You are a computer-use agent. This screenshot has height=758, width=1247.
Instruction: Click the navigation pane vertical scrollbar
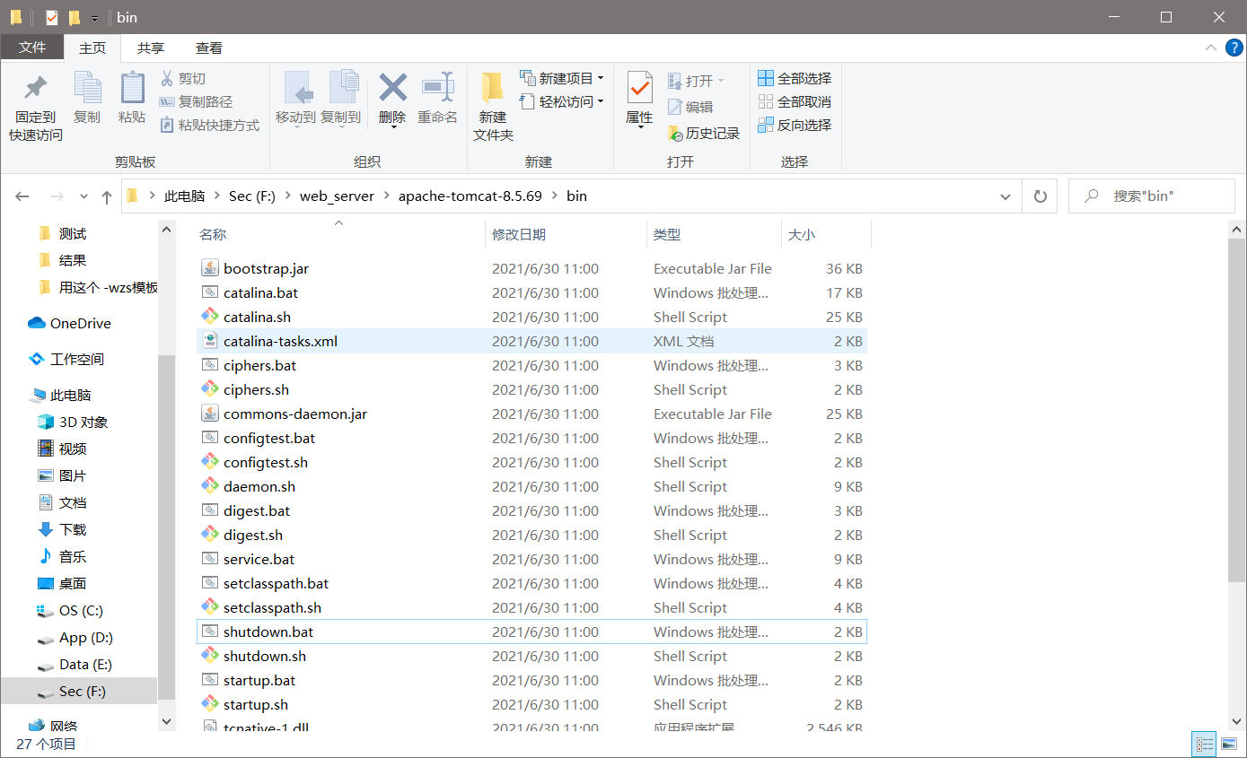tap(166, 529)
